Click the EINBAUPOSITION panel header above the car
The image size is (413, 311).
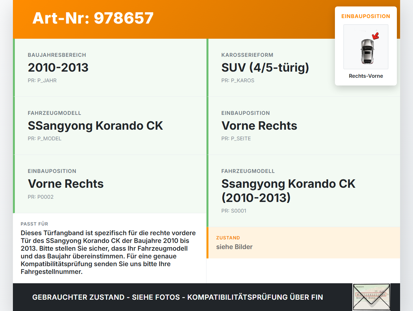coord(366,16)
